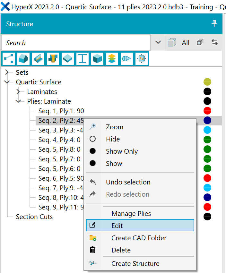Select the airfoil section filter icon
The width and height of the screenshot is (226, 273).
(x=127, y=58)
